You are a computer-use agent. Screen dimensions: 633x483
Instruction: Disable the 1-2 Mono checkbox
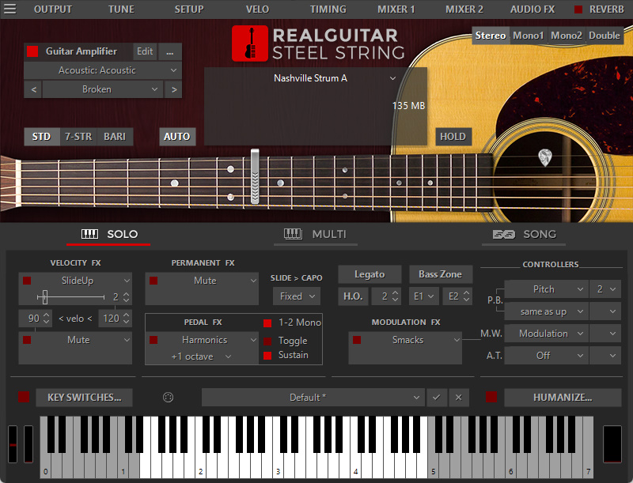pyautogui.click(x=267, y=323)
